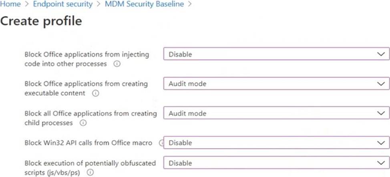Image resolution: width=390 pixels, height=177 pixels.
Task: Click 'Block Win32 API calls from Office macro' label
Action: click(x=88, y=143)
